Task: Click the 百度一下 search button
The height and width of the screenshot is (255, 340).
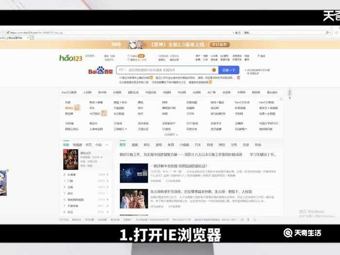Action: point(229,70)
